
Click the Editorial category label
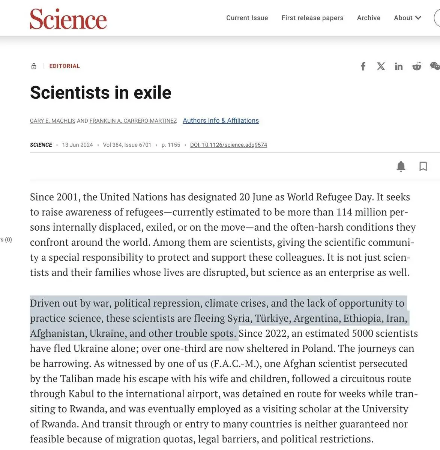pos(65,66)
